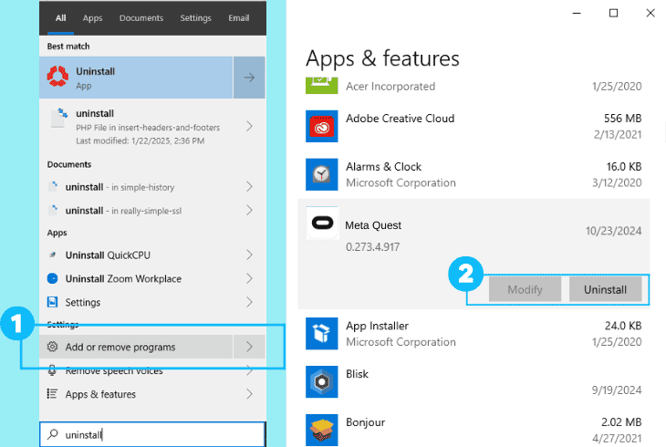Expand the Uninstall Zoom Workplace chevron
666x447 pixels.
tap(249, 279)
